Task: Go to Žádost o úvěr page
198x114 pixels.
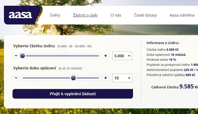Action: click(x=85, y=15)
